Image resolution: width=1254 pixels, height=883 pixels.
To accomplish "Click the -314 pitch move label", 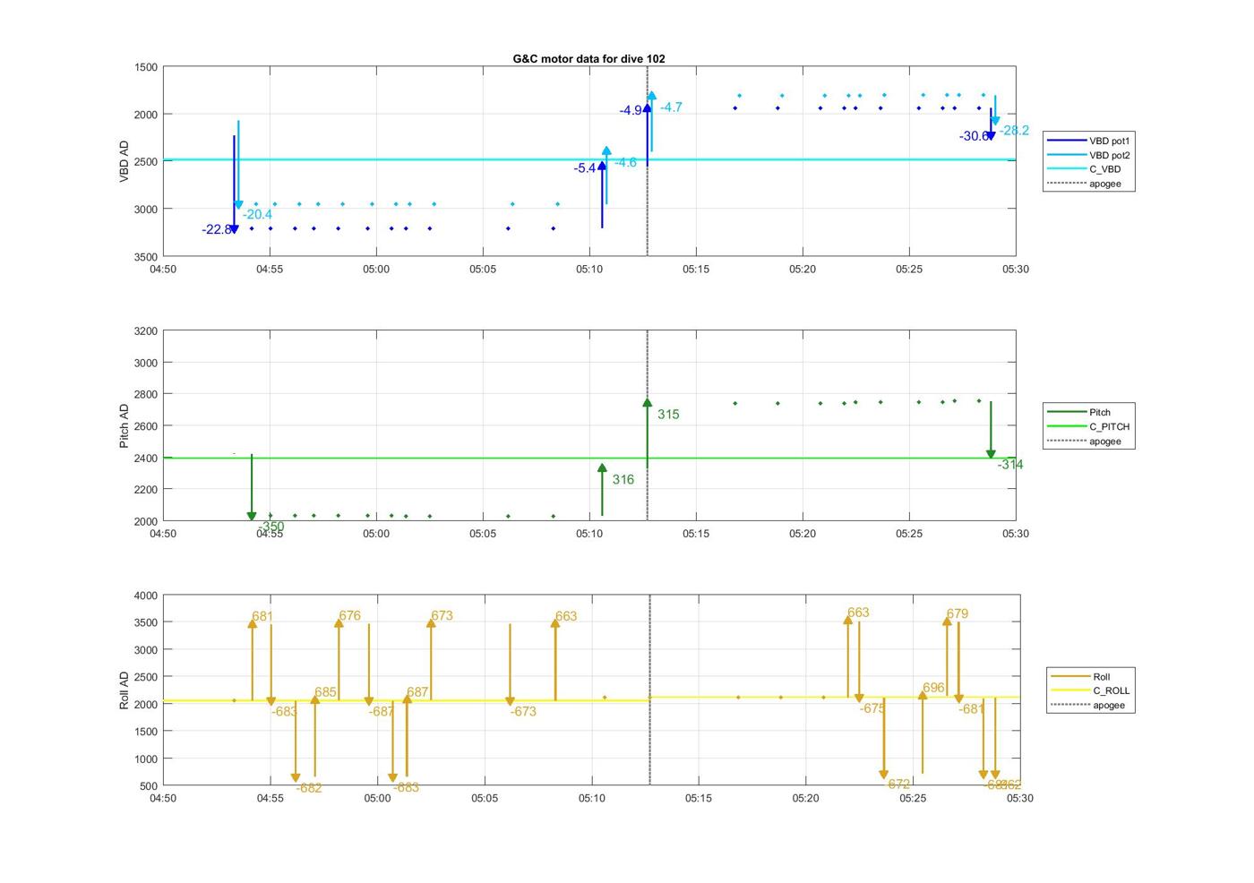I will tap(1010, 465).
